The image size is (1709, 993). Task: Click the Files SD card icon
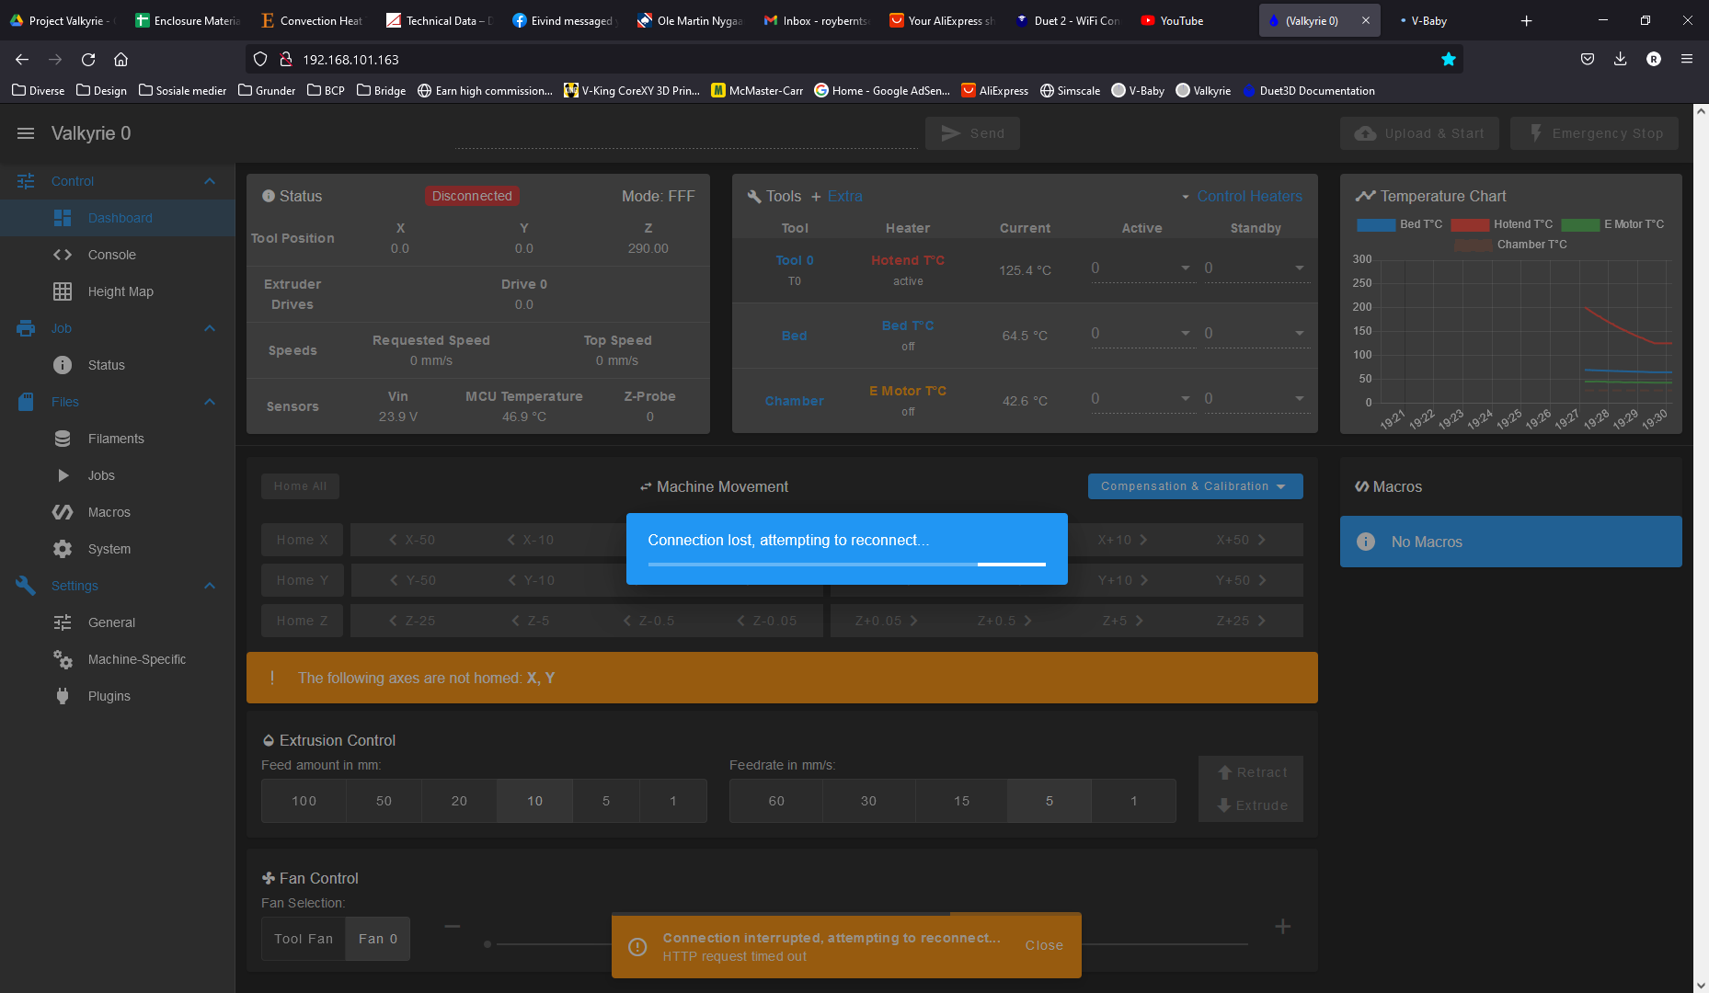26,402
